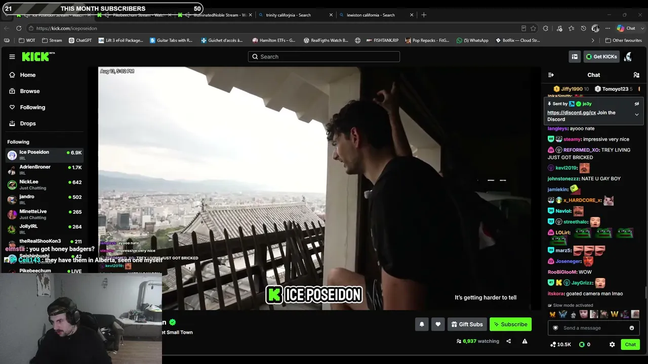
Task: Share the stream
Action: point(509,341)
